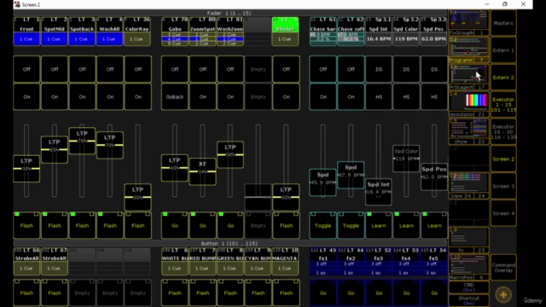This screenshot has height=307, width=546.
Task: Select the green Blinder executor header
Action: point(285,32)
